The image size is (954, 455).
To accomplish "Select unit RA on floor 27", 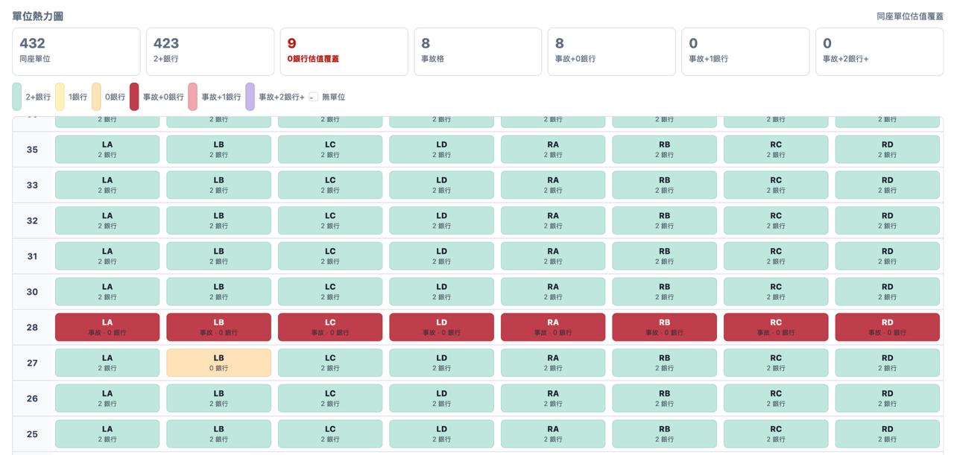I will (x=553, y=363).
